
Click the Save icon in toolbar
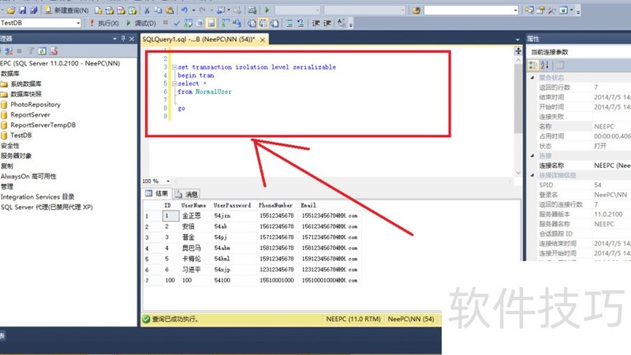tap(22, 10)
